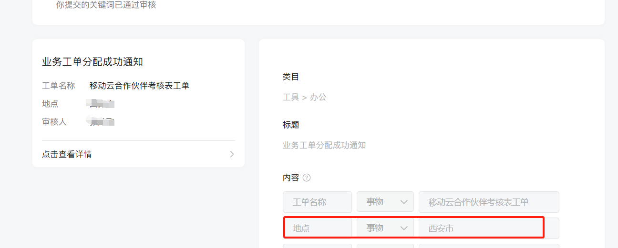
Task: Click 移动云合作伙伴考核表工单 value in preview card
Action: click(x=140, y=86)
